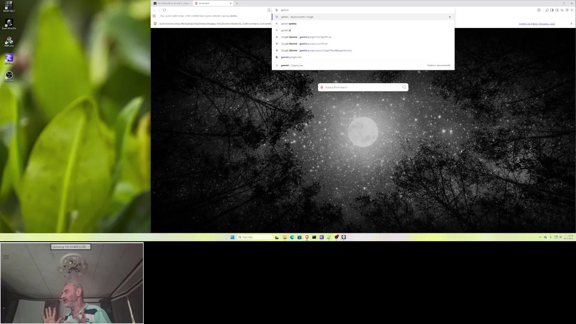Open Windows Start menu
The image size is (576, 324).
click(x=232, y=237)
